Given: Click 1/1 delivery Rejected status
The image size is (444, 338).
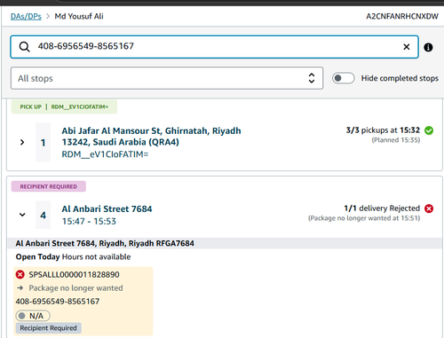Looking at the screenshot, I should pos(382,208).
